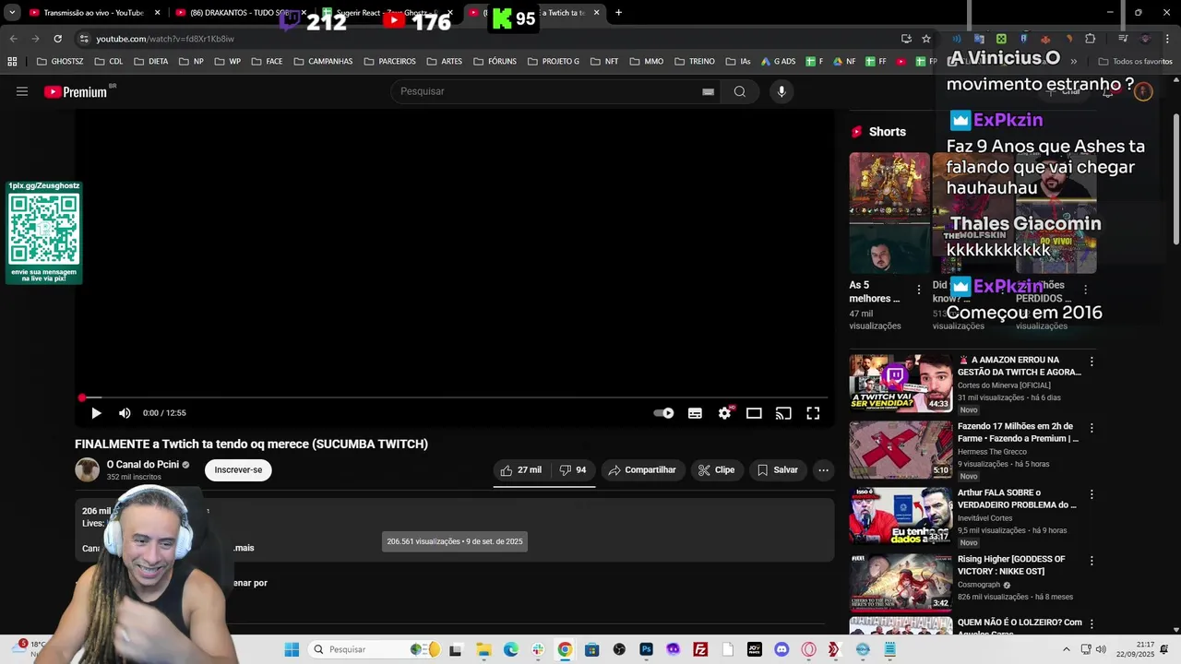Open Rising Higher GODDESS OF VICTORY video
Viewport: 1181px width, 664px height.
click(x=901, y=583)
